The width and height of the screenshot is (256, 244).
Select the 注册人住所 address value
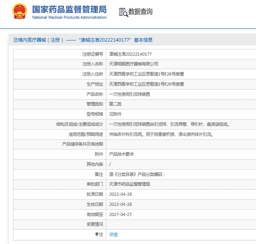tap(146, 74)
